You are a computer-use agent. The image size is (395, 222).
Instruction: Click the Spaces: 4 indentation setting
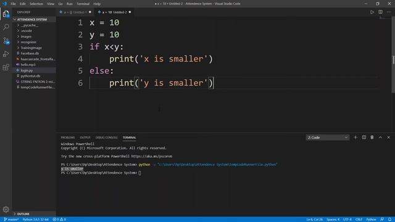[333, 220]
